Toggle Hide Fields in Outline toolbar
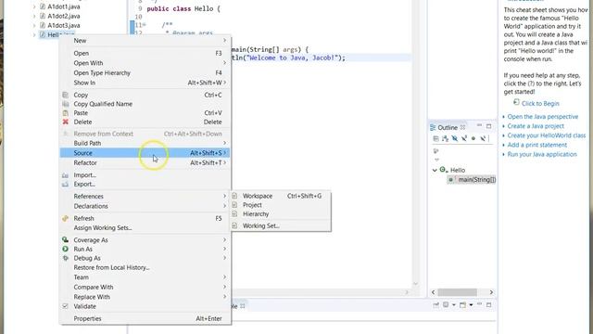593x334 pixels. [455, 138]
